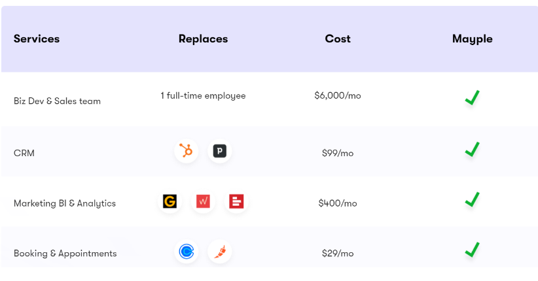The height and width of the screenshot is (281, 538).
Task: Click green checkmark in Biz Dev row
Action: [x=472, y=97]
